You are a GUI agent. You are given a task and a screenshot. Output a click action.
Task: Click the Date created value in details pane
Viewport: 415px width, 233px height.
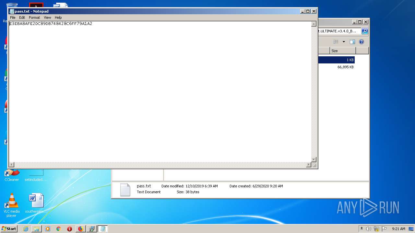[267, 186]
